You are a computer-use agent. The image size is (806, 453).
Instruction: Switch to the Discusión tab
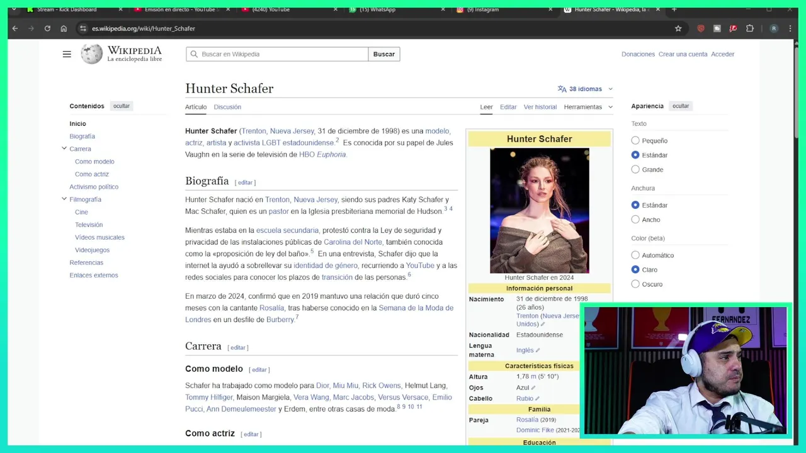(227, 107)
